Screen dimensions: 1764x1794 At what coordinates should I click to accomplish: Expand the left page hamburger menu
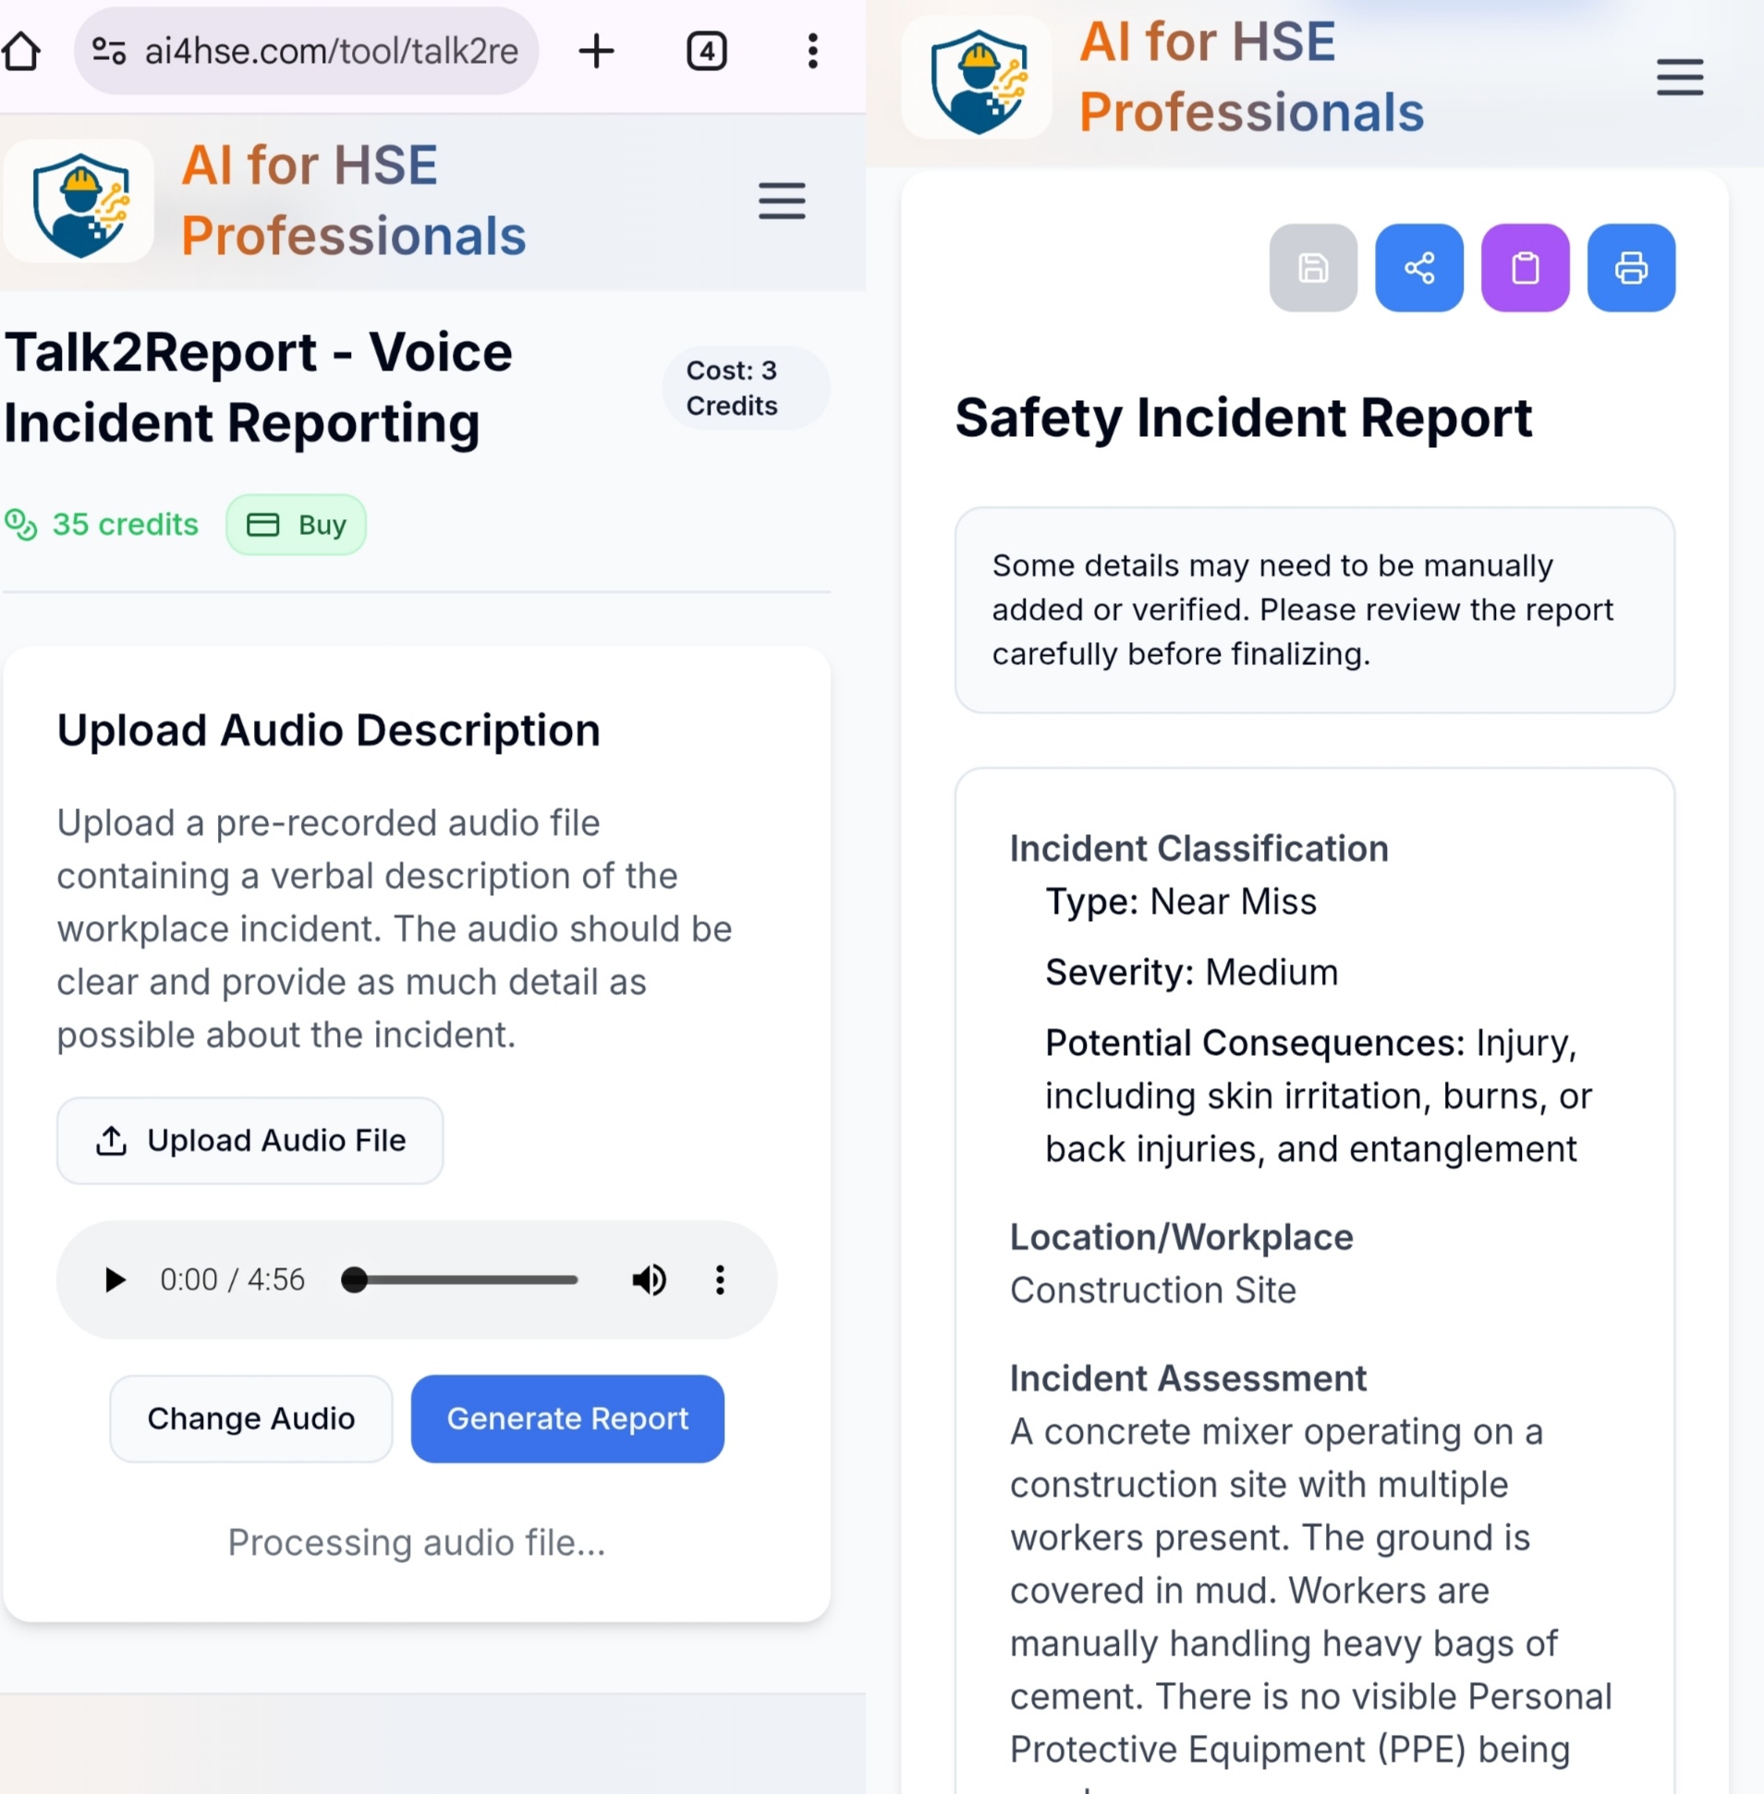click(x=781, y=202)
